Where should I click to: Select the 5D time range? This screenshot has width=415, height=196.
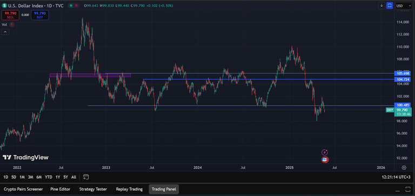(x=14, y=177)
